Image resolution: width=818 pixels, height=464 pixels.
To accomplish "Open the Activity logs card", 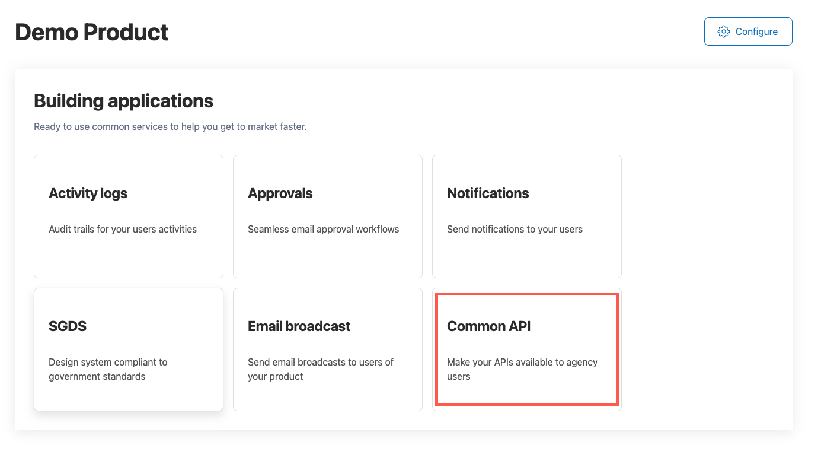I will tap(129, 217).
